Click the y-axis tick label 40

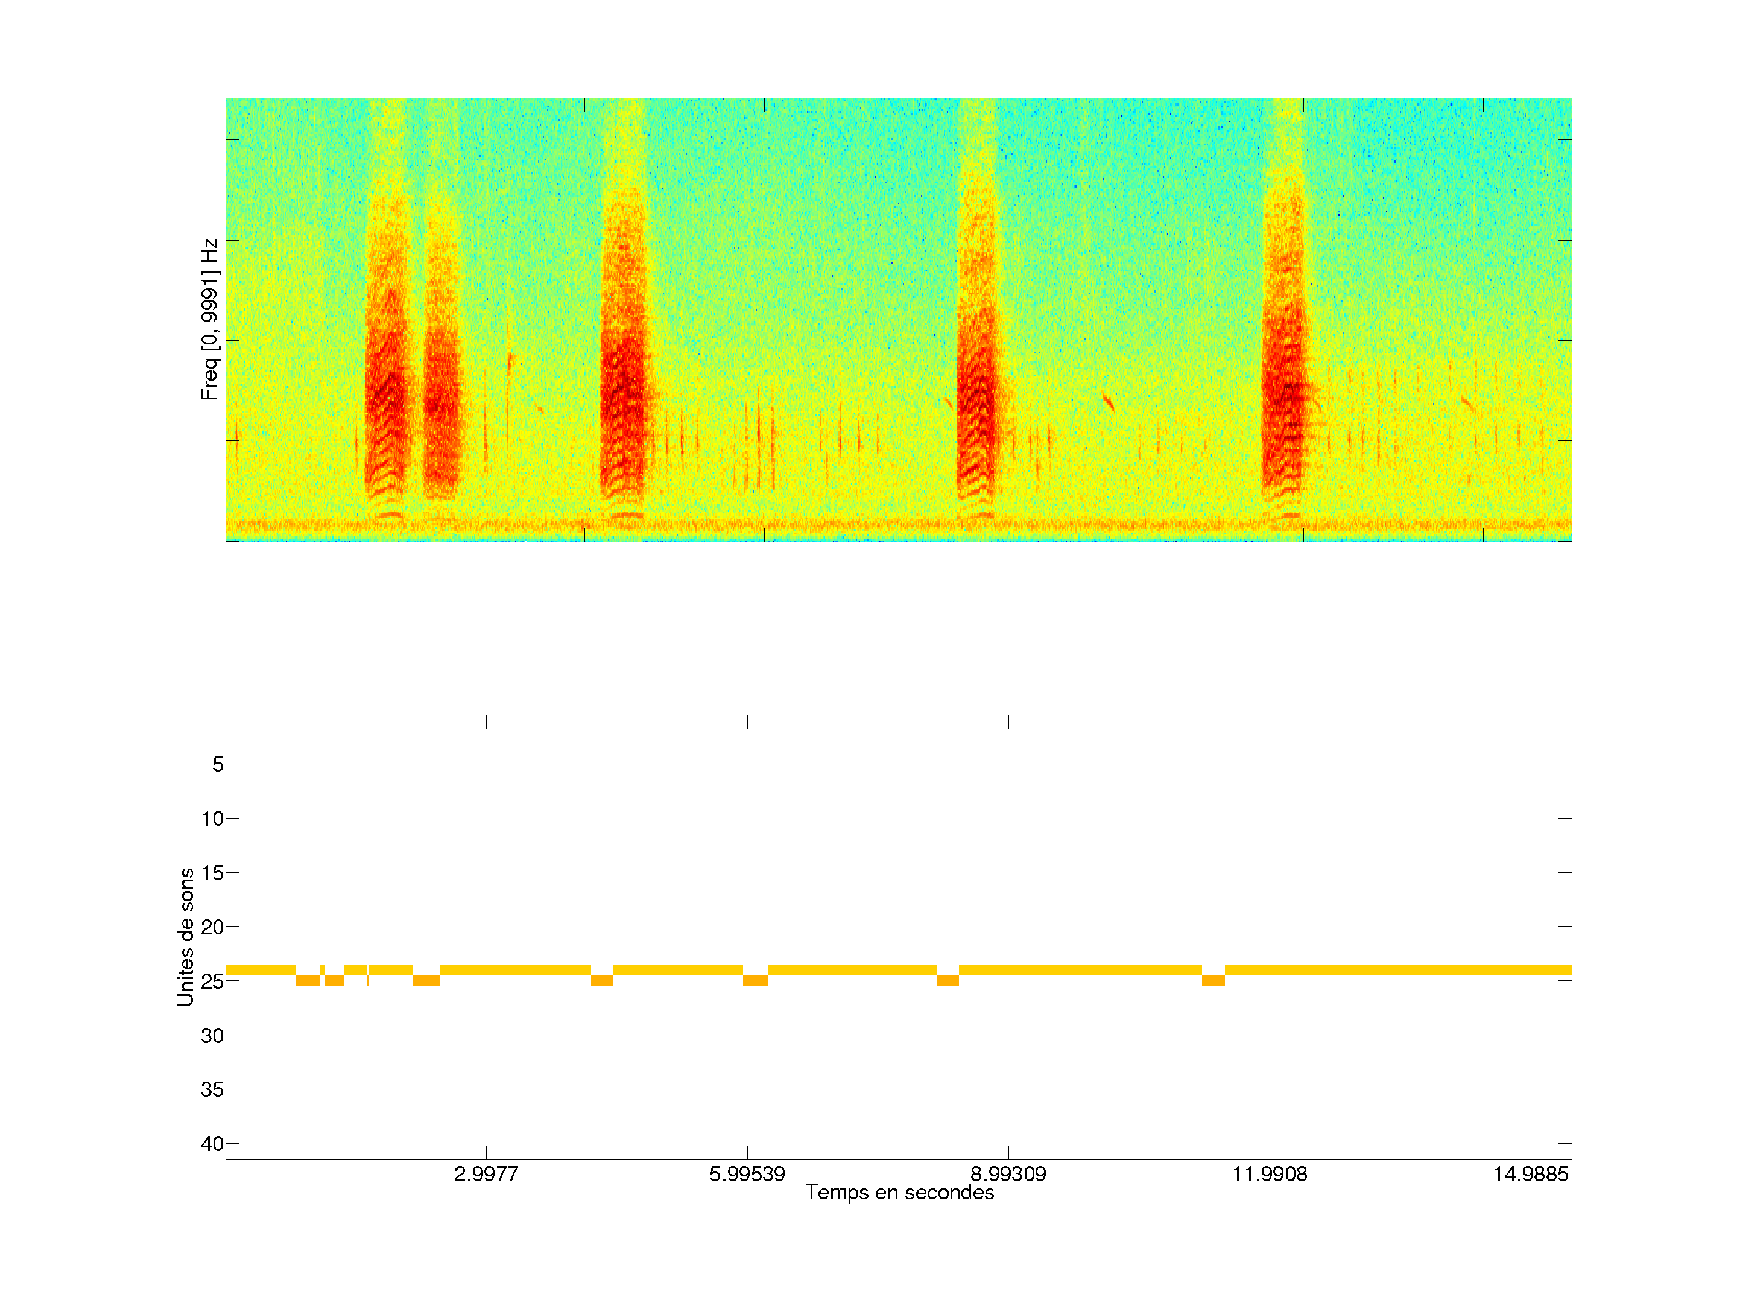(x=212, y=1144)
